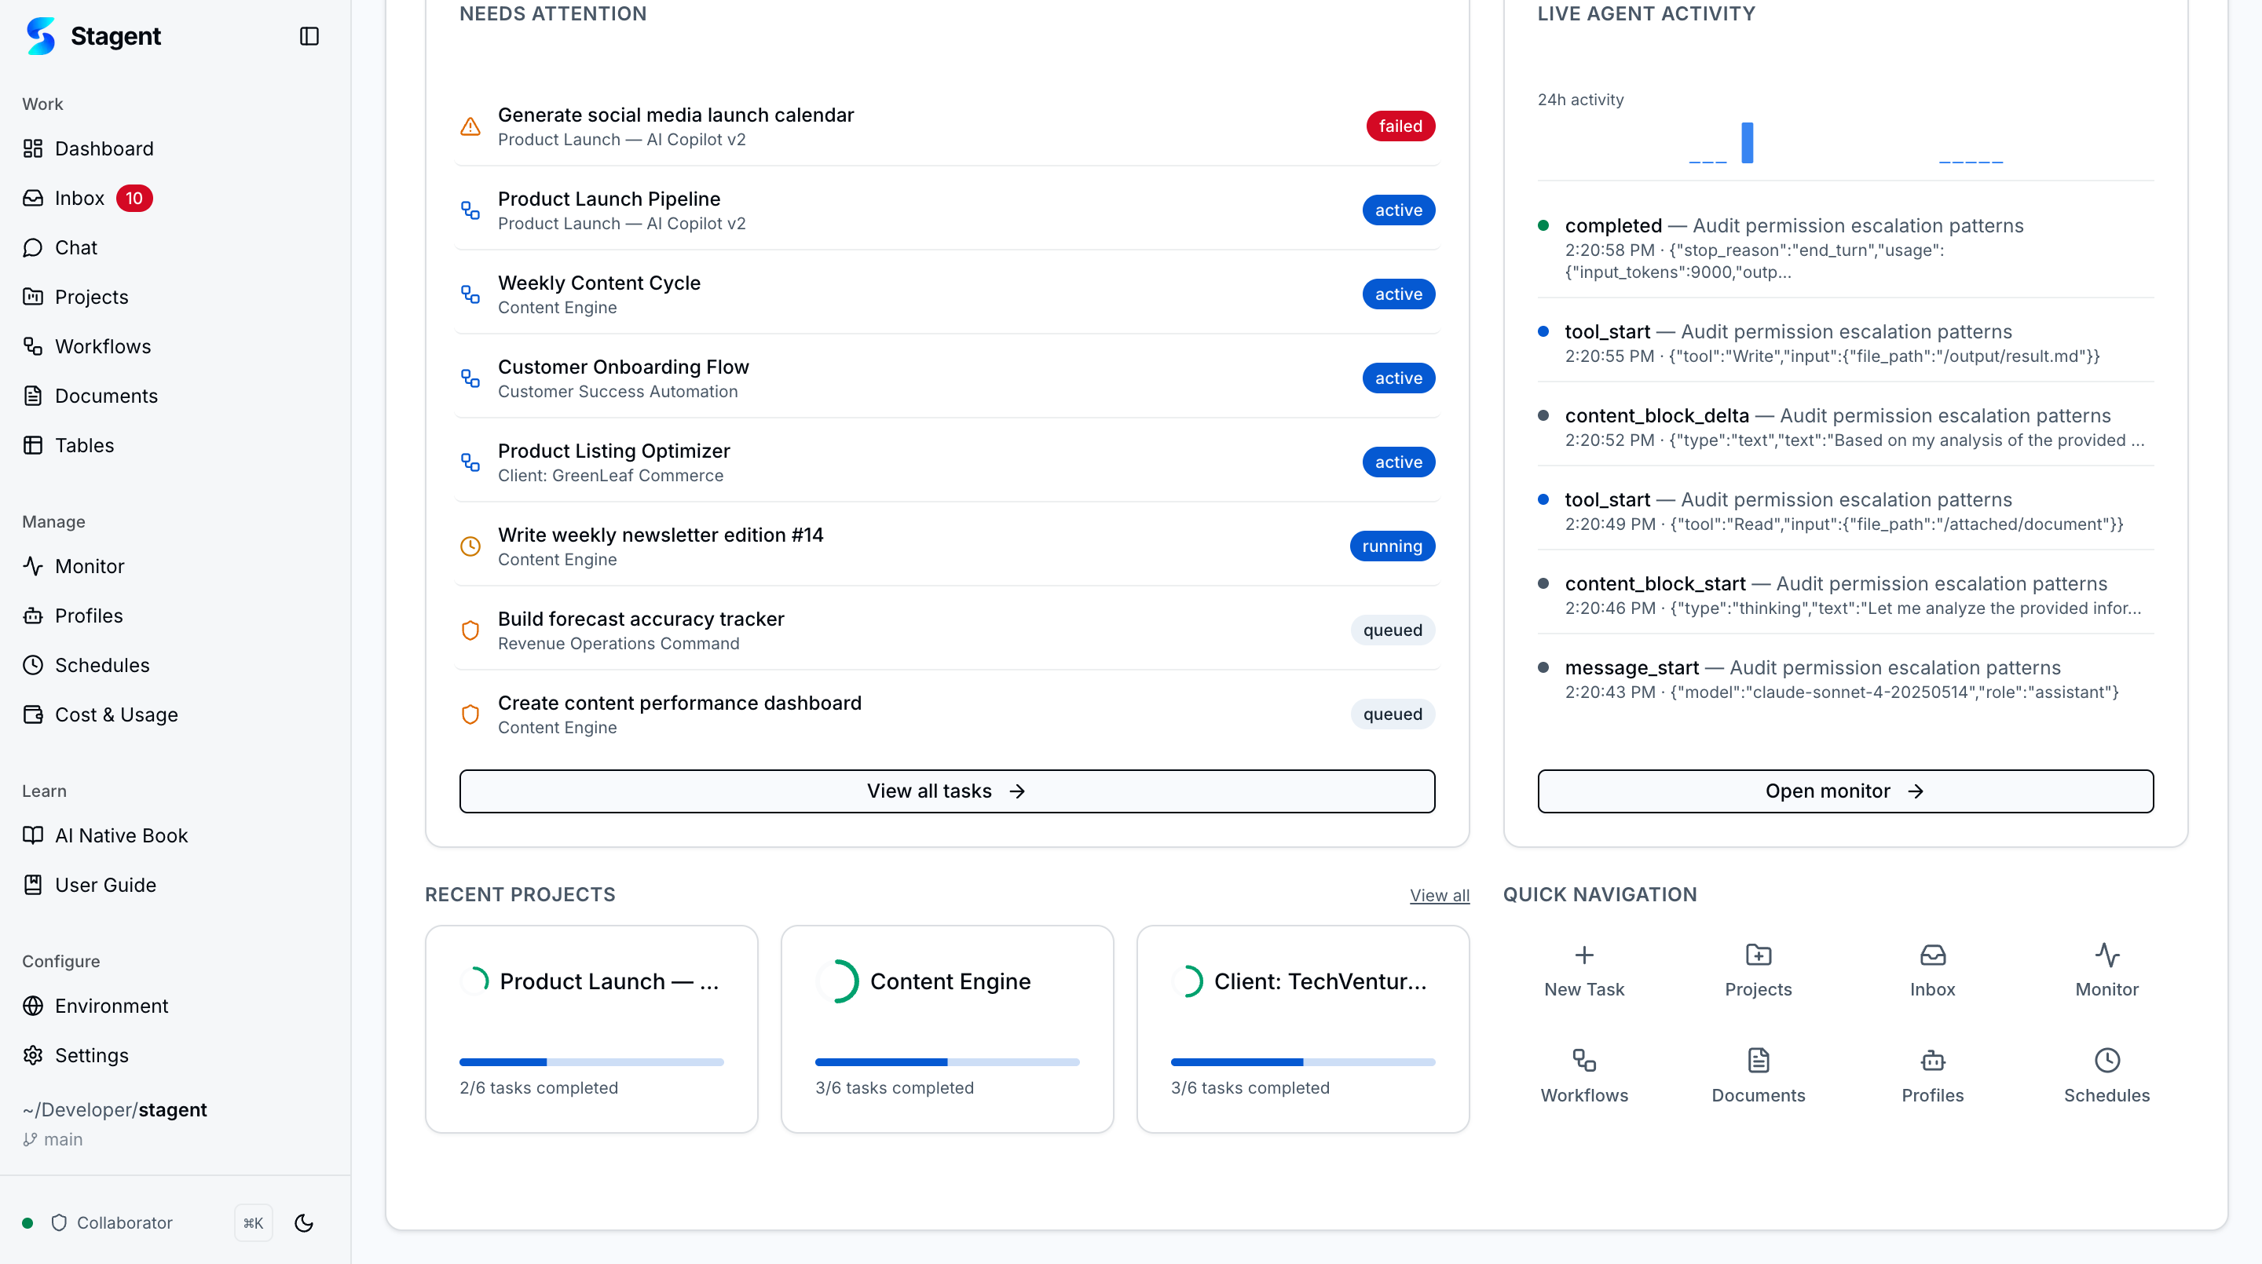Image resolution: width=2262 pixels, height=1264 pixels.
Task: Click View all link for recent projects
Action: pos(1439,895)
